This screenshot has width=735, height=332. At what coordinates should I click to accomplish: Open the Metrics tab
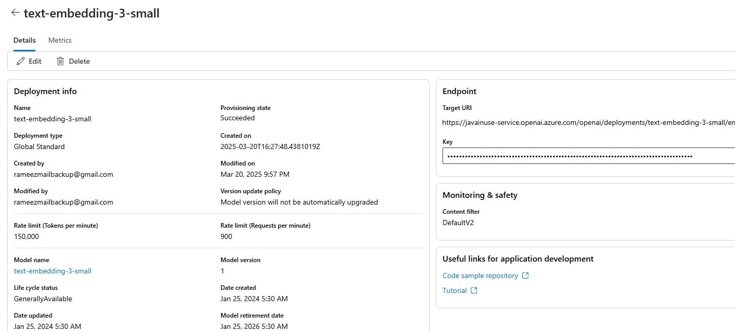60,40
